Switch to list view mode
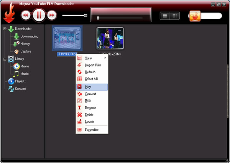This screenshot has height=163, width=230. 165,16
